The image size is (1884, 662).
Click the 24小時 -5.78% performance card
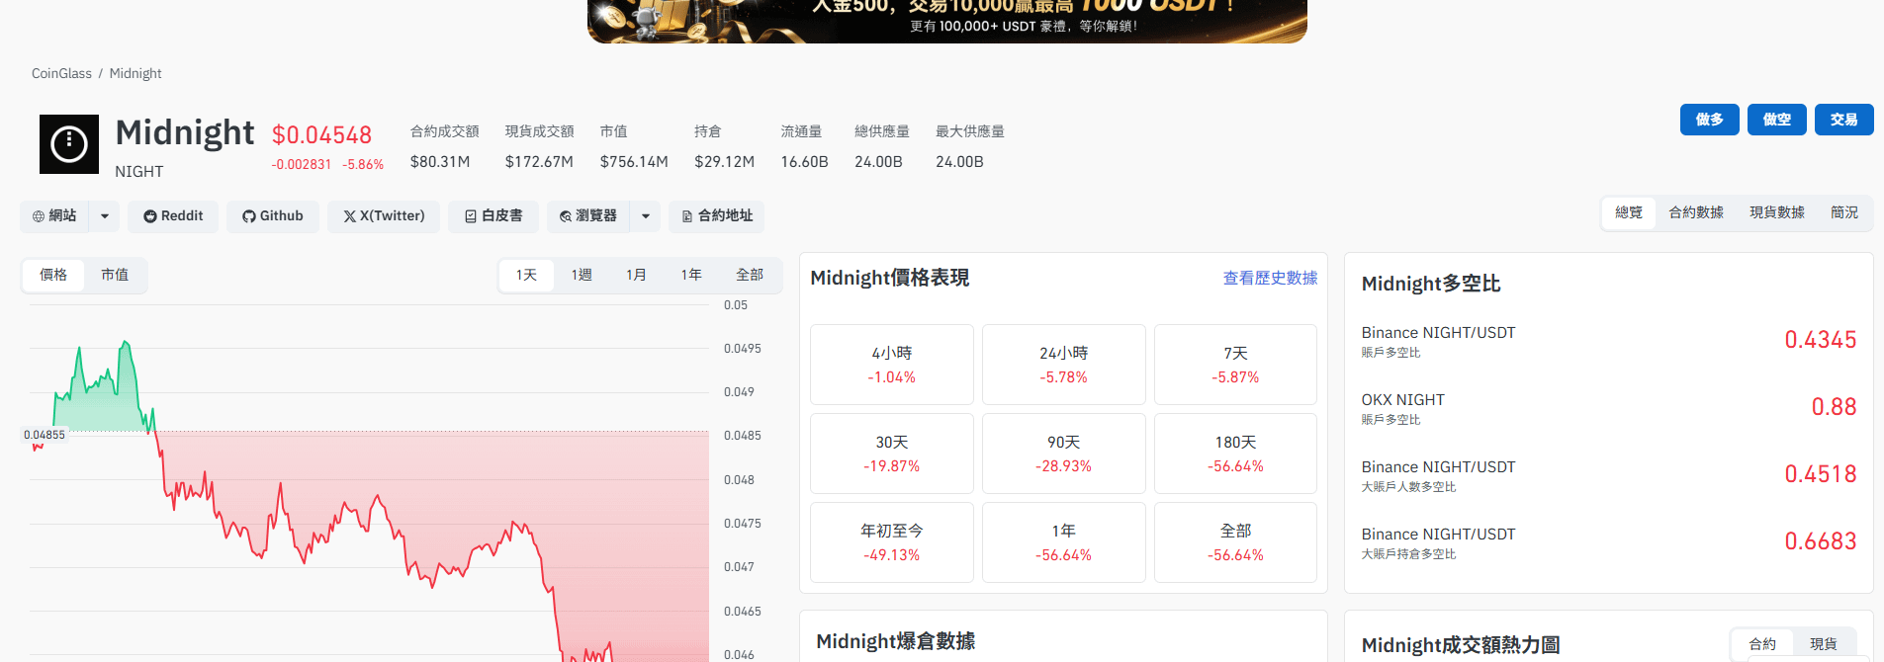(x=1064, y=365)
